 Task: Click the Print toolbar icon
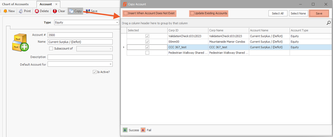[21, 11]
